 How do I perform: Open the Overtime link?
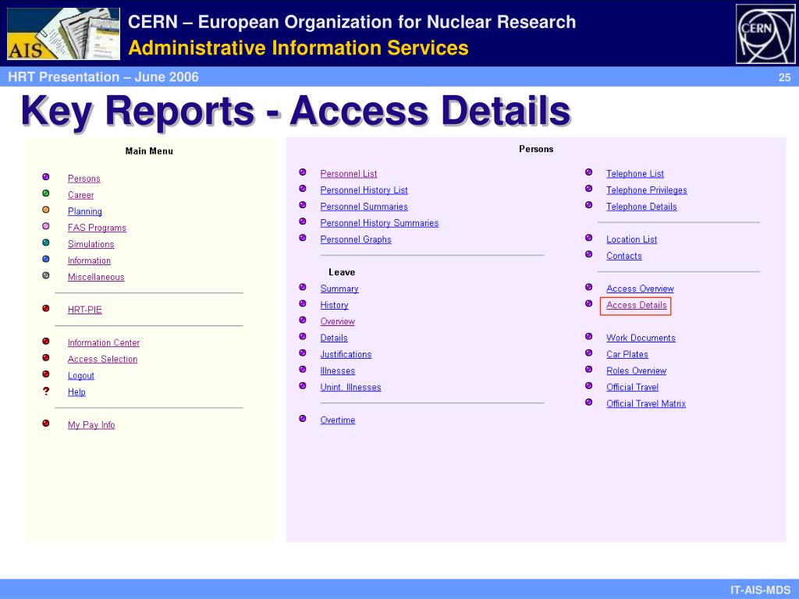pos(338,420)
